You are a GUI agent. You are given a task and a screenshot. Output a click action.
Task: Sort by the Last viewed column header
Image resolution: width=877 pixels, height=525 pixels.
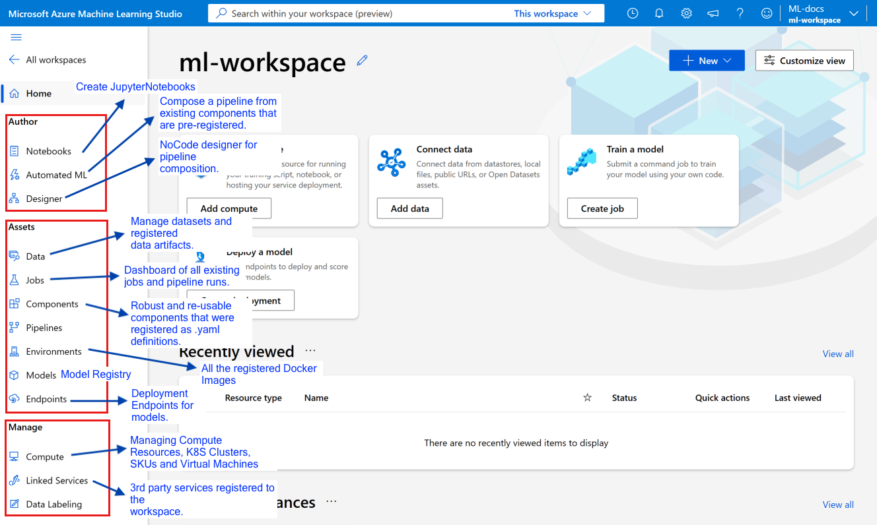(798, 398)
